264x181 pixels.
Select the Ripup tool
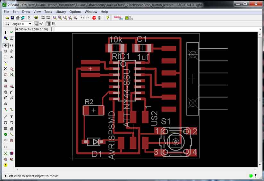click(12, 110)
